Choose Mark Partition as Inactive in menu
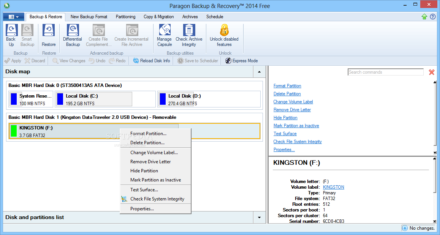The height and width of the screenshot is (235, 440). pos(156,180)
